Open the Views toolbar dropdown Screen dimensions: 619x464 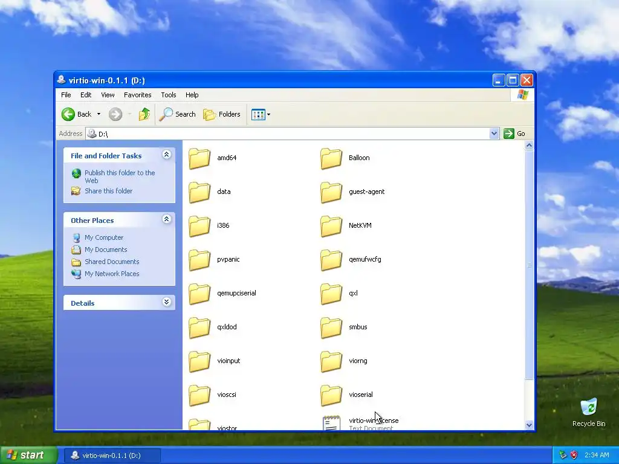261,114
